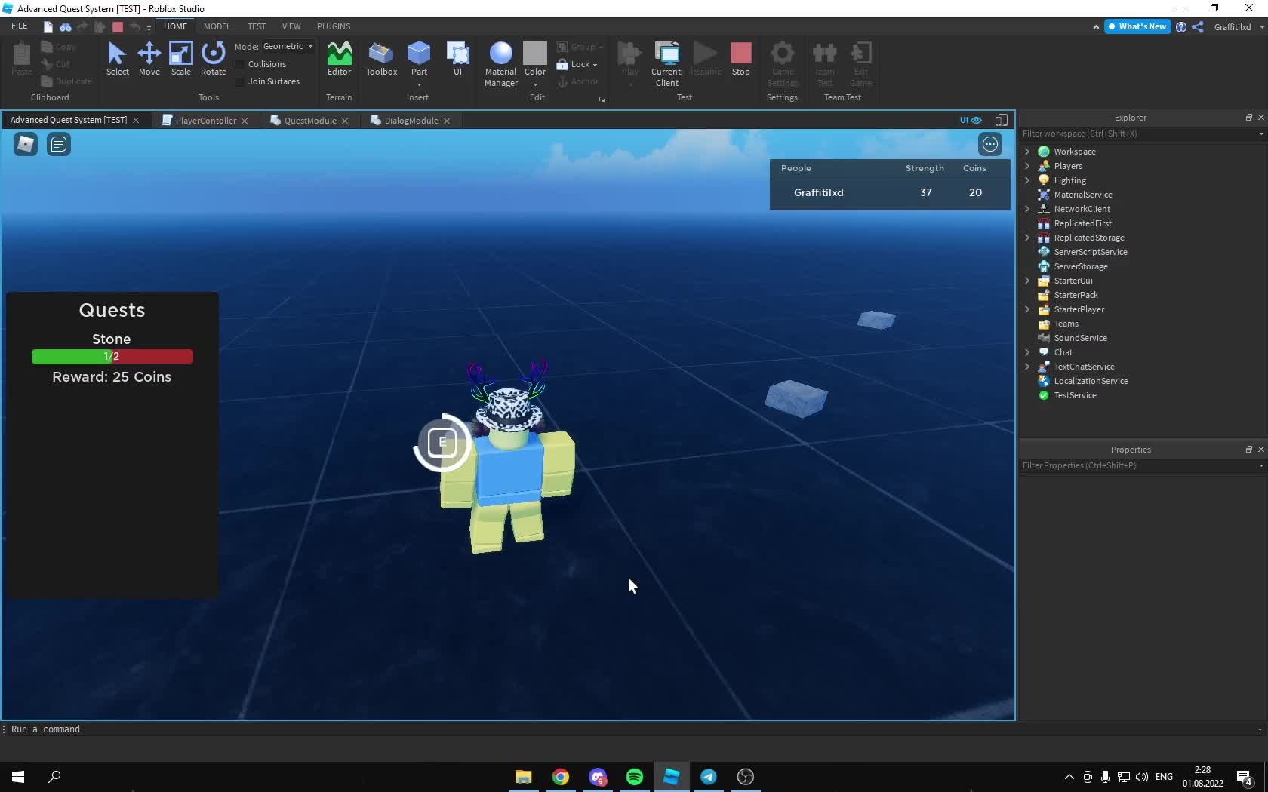Click the Roblox menu icon in viewport
Screen dimensions: 1268x792
pyautogui.click(x=26, y=144)
